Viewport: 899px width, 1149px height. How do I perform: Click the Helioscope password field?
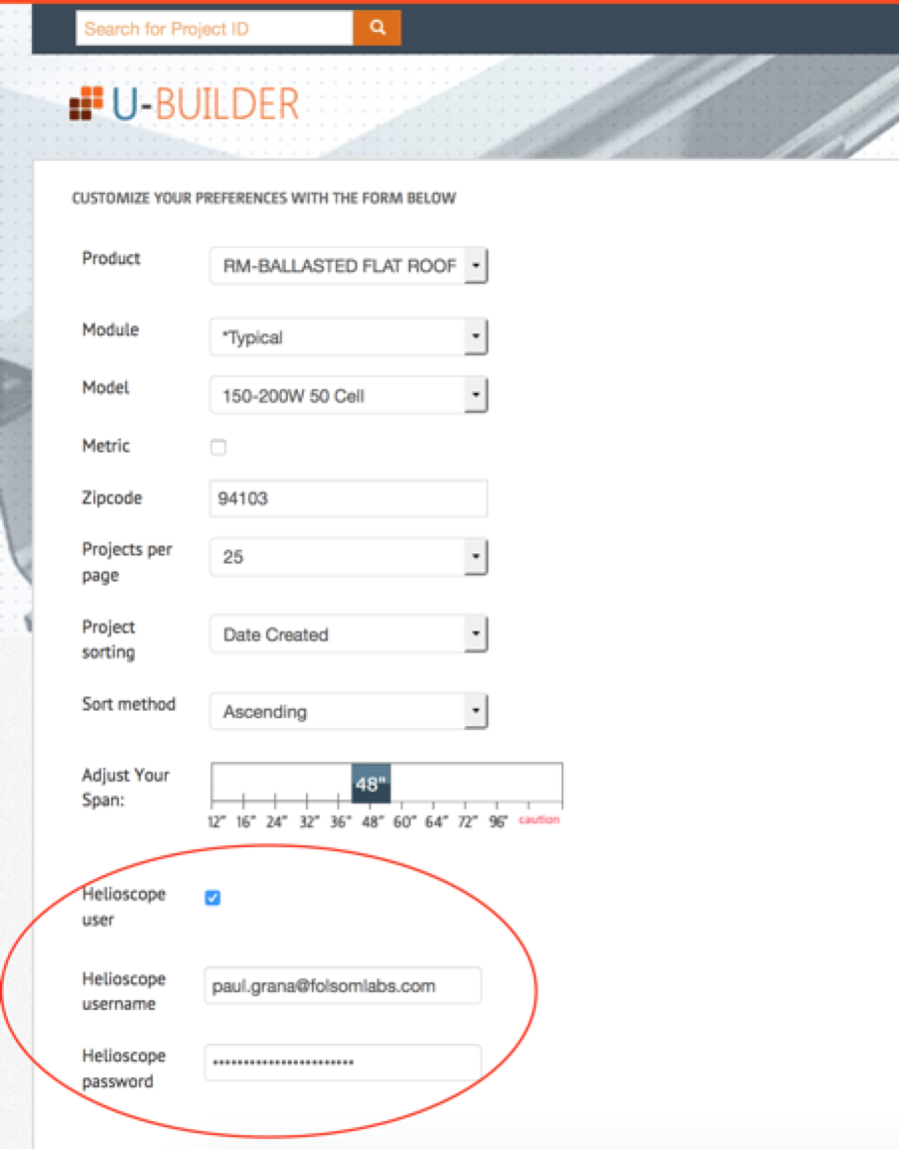pyautogui.click(x=343, y=1063)
